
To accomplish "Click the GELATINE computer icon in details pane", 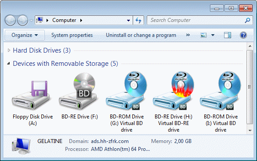I will coord(22,146).
